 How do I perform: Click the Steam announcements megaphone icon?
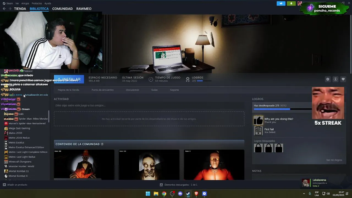pos(281,4)
